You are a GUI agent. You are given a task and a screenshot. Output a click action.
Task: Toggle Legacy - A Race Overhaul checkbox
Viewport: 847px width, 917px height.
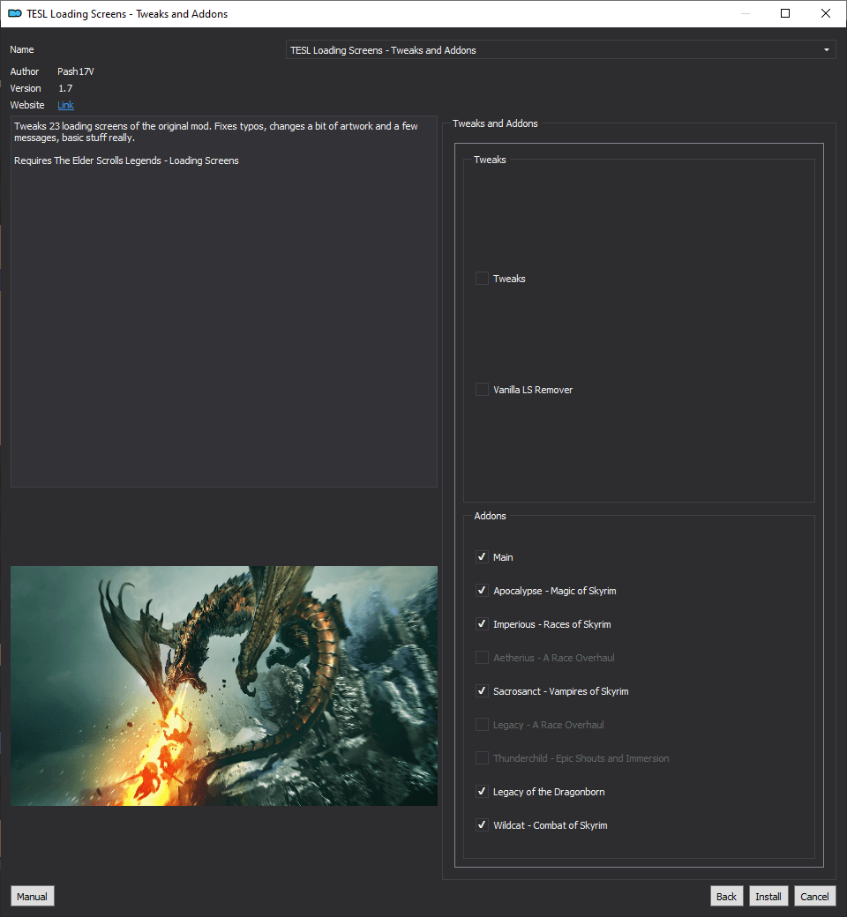coord(482,725)
